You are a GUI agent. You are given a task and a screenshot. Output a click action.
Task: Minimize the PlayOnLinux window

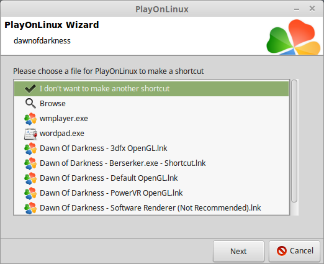(297, 9)
